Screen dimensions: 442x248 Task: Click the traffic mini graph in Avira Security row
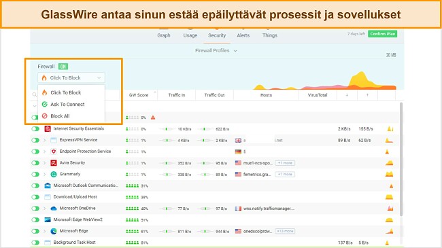click(x=389, y=162)
